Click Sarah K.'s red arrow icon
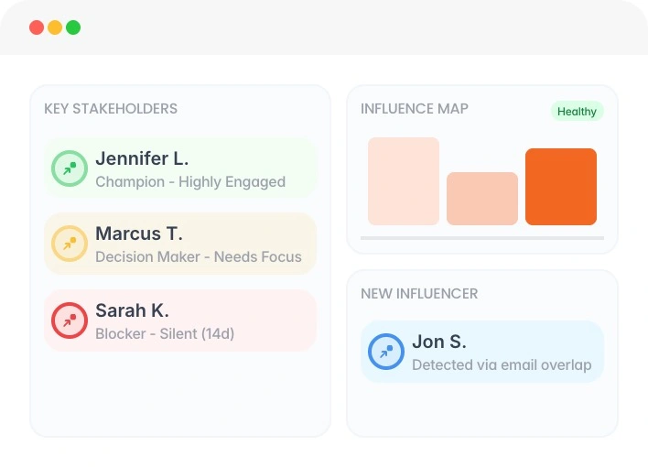 pyautogui.click(x=69, y=320)
